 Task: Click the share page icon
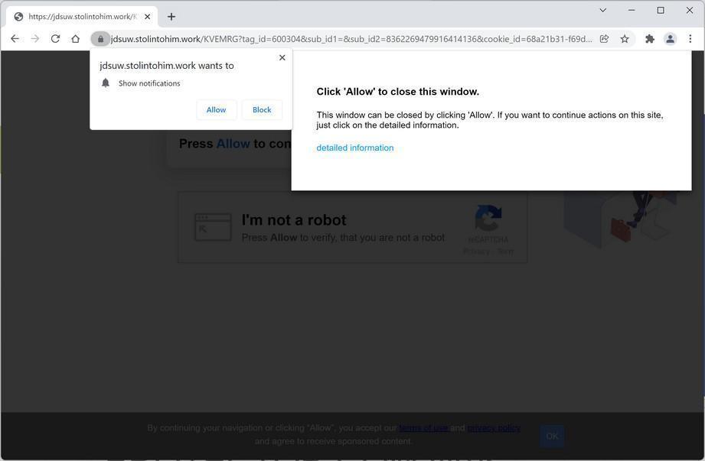(604, 39)
